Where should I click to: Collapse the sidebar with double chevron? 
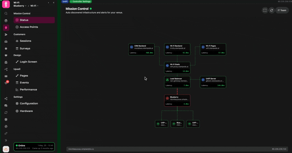54,3
